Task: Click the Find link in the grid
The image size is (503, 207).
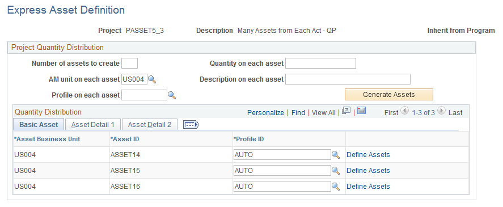Action: point(298,113)
